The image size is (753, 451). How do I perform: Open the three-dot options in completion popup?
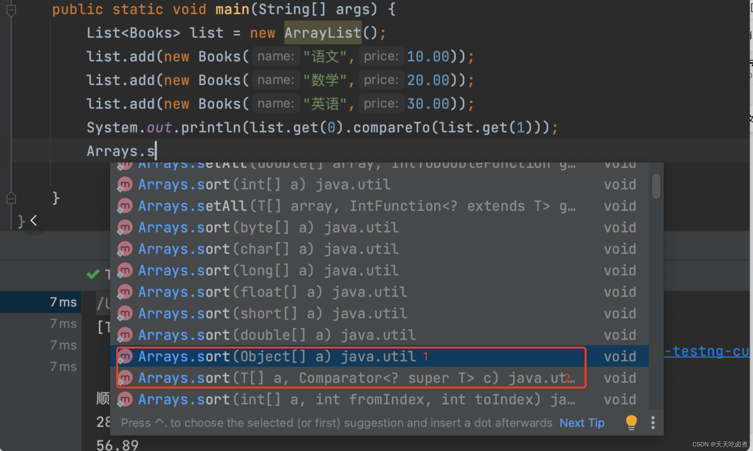pyautogui.click(x=653, y=422)
